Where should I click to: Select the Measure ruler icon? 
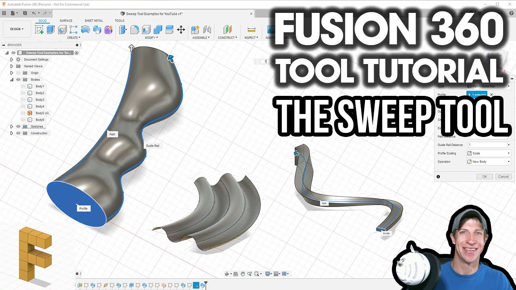(252, 29)
